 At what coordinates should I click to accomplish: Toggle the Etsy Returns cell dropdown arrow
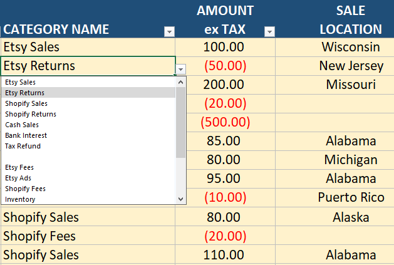click(x=180, y=69)
